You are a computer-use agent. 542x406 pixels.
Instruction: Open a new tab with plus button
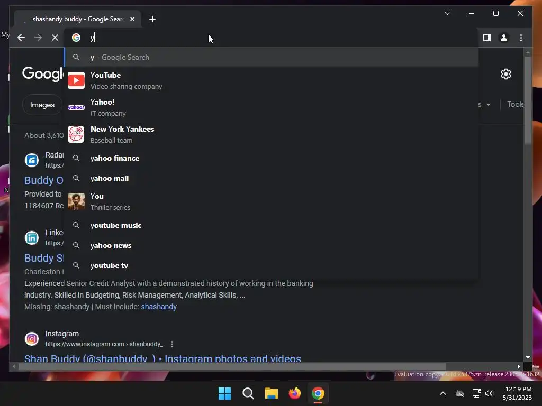coord(152,19)
